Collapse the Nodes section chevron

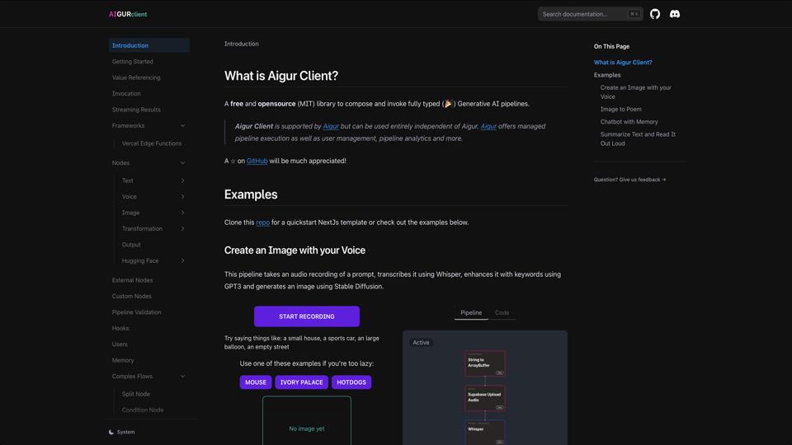(x=182, y=163)
